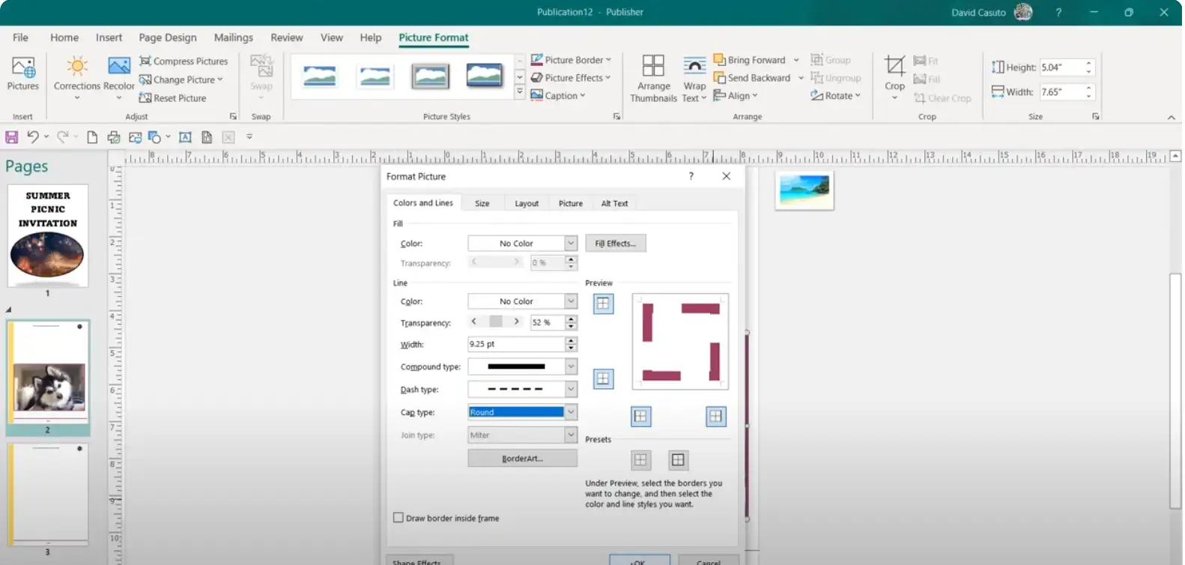Viewport: 1185px width, 565px height.
Task: Expand the Line Color dropdown
Action: (571, 301)
